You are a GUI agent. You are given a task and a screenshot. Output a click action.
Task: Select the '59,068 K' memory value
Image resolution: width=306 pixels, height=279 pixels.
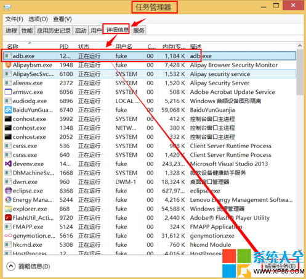pos(173,110)
